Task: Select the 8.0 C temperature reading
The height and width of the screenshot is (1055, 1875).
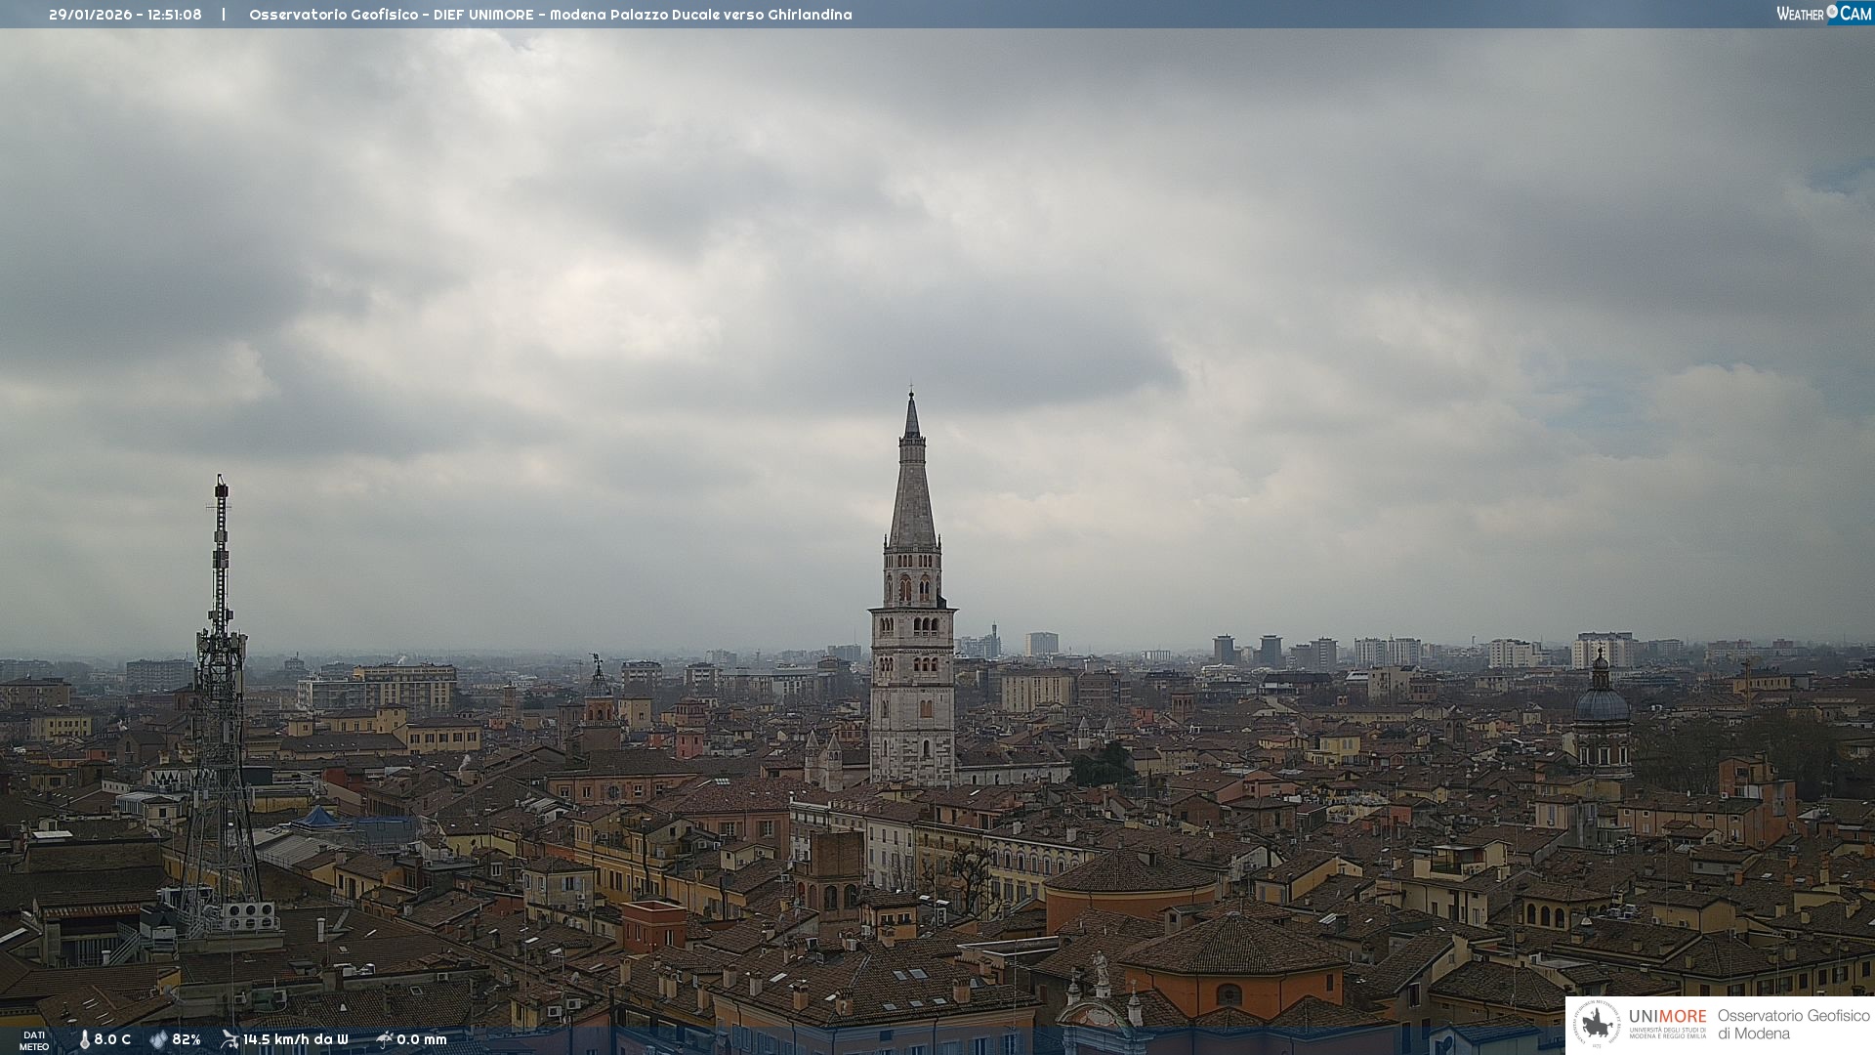Action: 112,1039
